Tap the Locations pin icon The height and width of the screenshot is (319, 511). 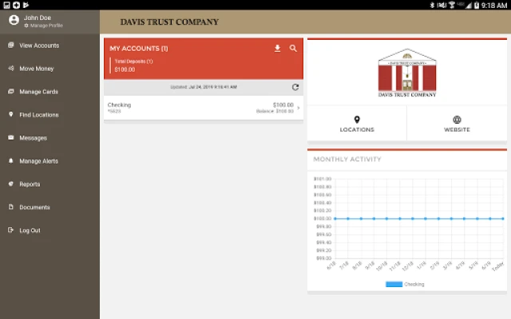357,120
